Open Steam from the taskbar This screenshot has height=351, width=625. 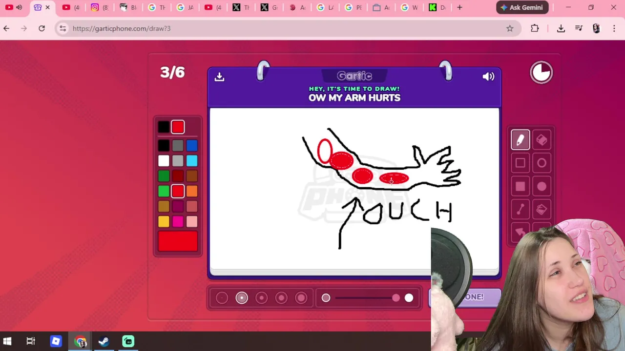click(104, 341)
